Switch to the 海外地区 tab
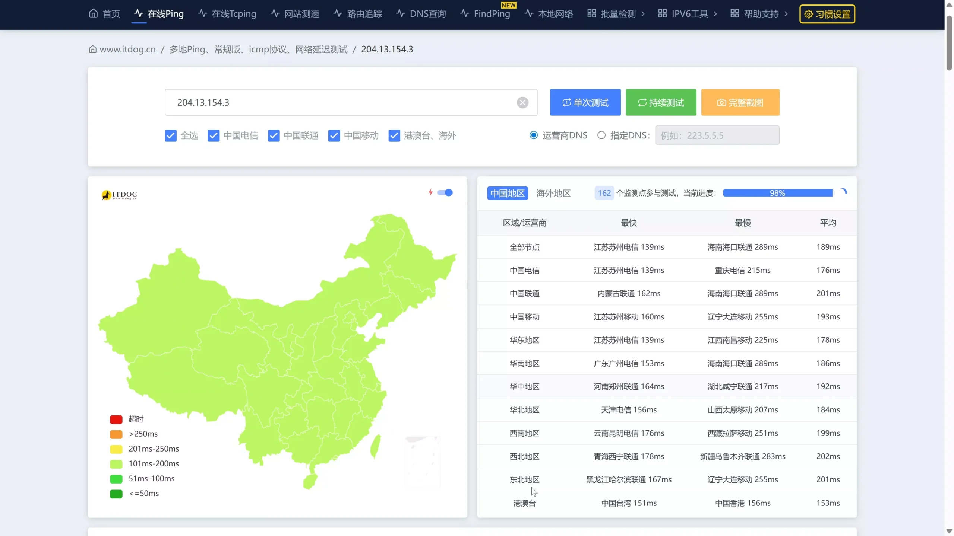 coord(553,193)
